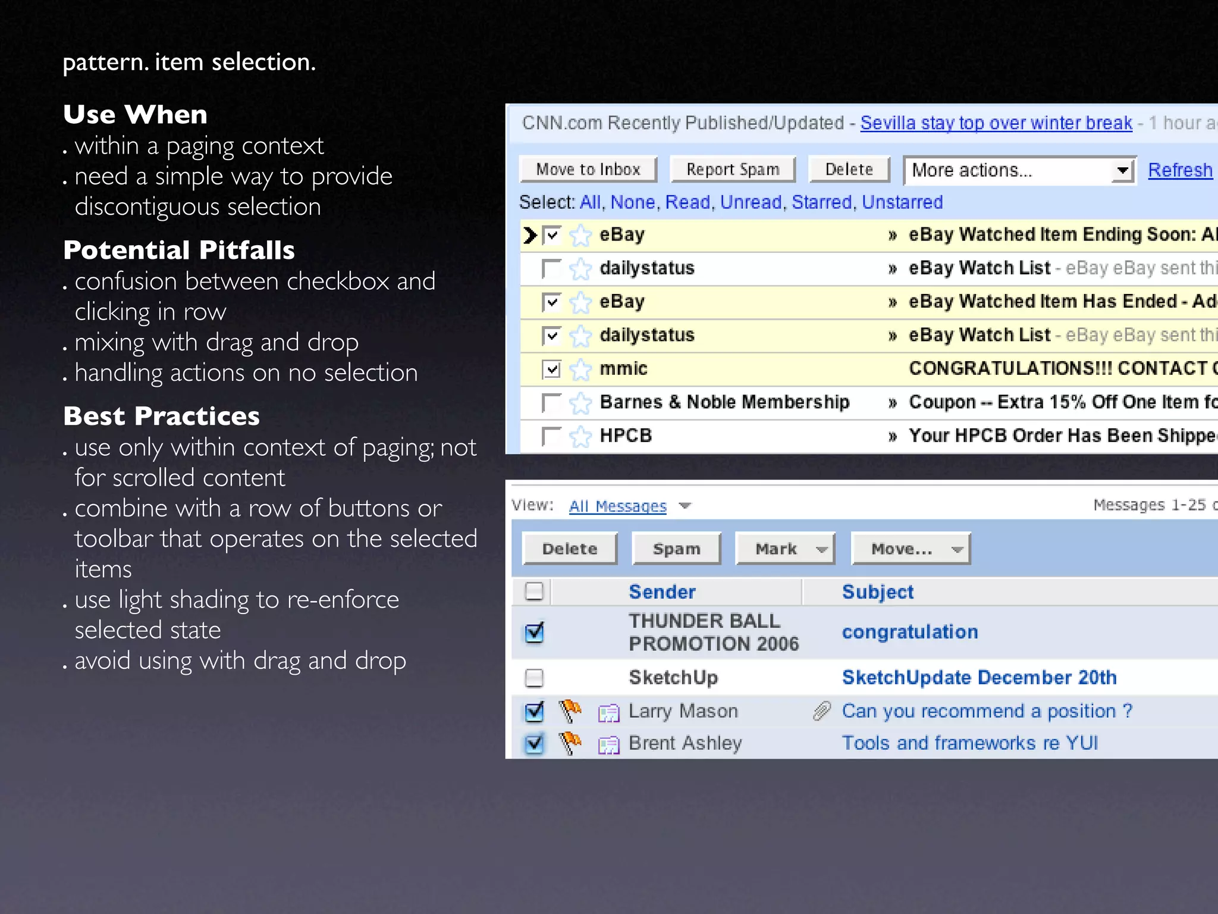Star the HPCB message

pos(580,437)
